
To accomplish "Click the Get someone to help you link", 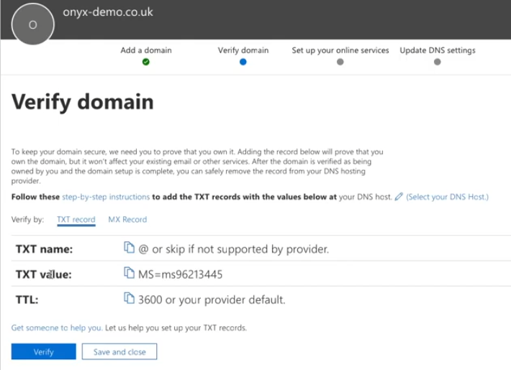I will point(57,328).
